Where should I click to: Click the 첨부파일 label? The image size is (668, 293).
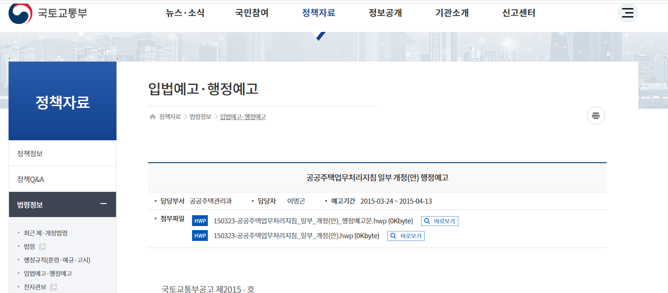click(172, 218)
